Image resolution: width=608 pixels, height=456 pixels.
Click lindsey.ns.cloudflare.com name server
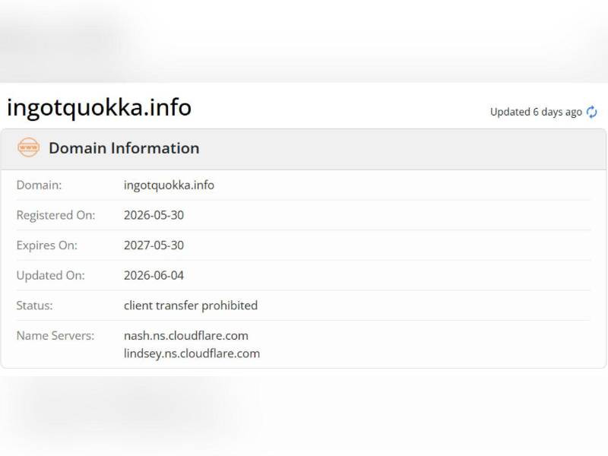coord(192,353)
